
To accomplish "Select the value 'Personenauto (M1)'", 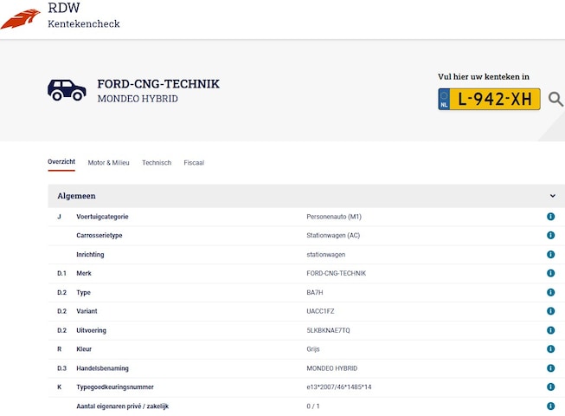I will tap(334, 217).
